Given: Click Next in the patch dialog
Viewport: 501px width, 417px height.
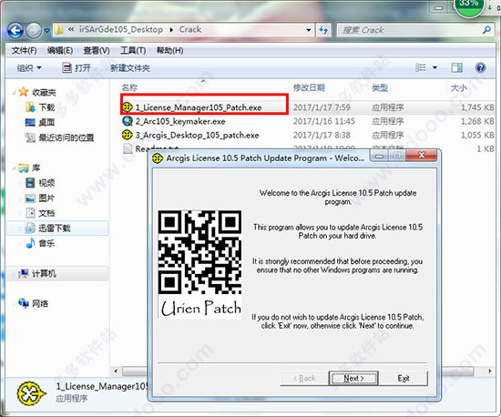Looking at the screenshot, I should click(353, 378).
